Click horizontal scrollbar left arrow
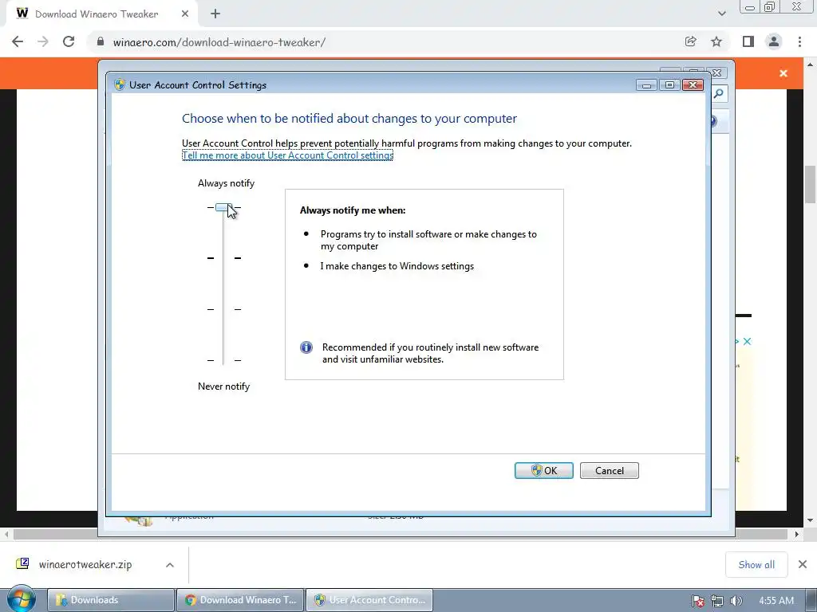This screenshot has width=817, height=612. tap(6, 535)
